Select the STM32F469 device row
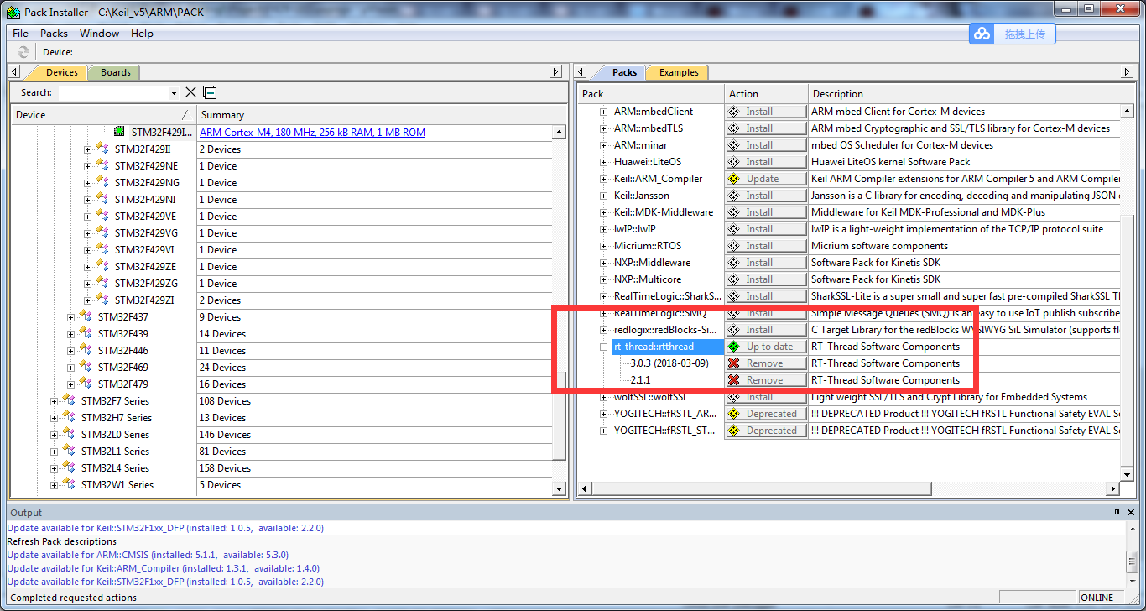The image size is (1146, 611). (122, 367)
